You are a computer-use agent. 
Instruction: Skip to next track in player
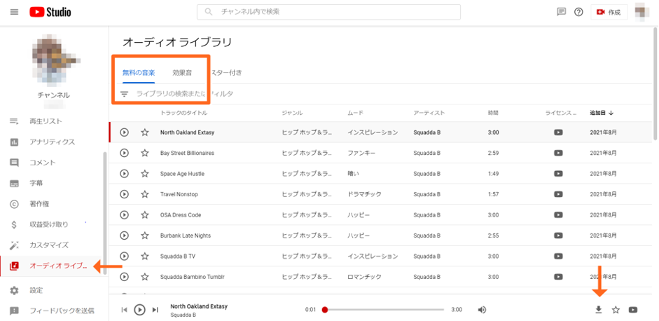pyautogui.click(x=155, y=310)
